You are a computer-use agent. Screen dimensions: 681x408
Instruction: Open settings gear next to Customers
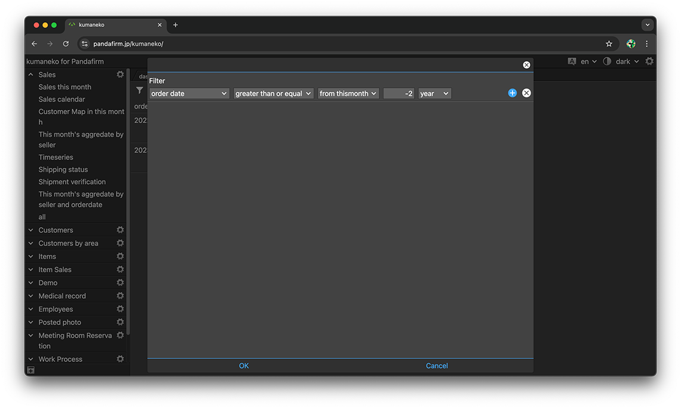pyautogui.click(x=120, y=230)
